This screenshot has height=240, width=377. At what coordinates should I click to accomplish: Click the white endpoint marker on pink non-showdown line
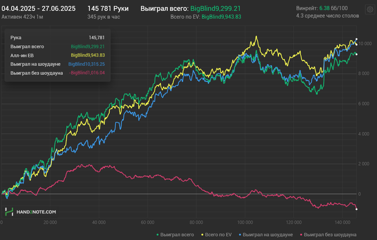coord(357,209)
